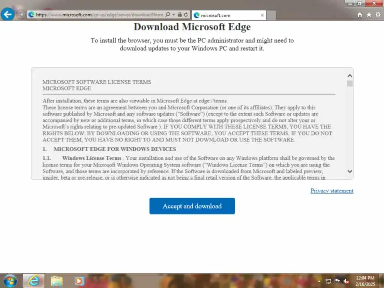This screenshot has height=288, width=384.
Task: Click Show desktop strip on taskbar
Action: tap(381, 280)
